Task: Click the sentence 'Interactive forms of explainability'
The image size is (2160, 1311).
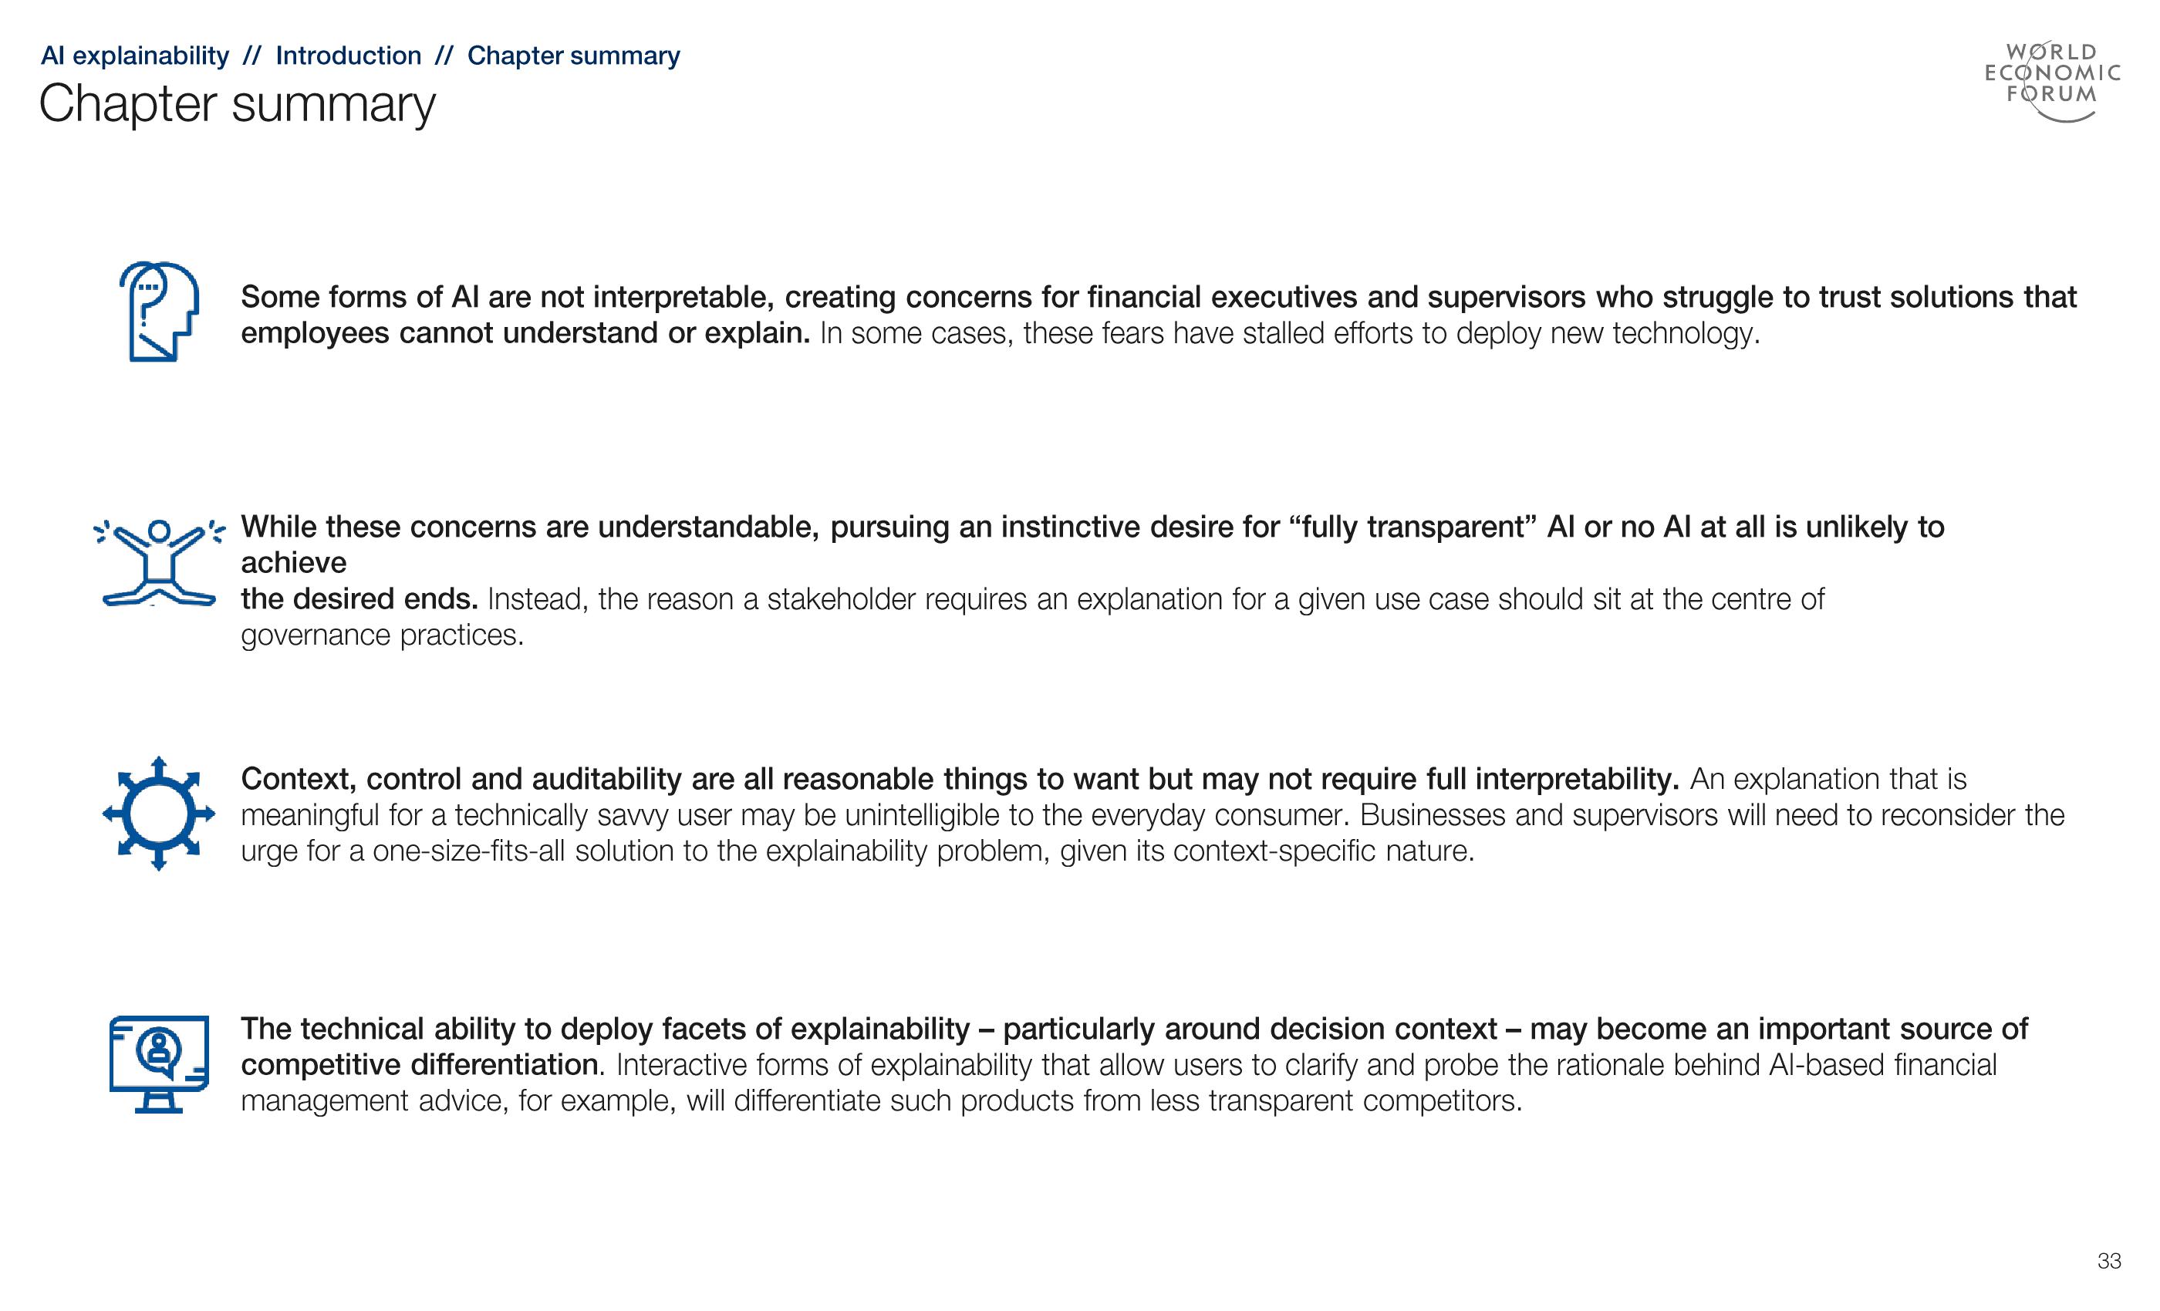Action: pos(1306,1066)
